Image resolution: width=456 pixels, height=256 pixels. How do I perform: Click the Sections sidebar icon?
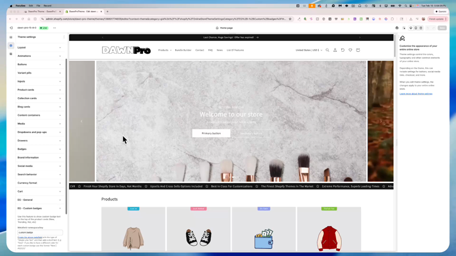pos(11,37)
